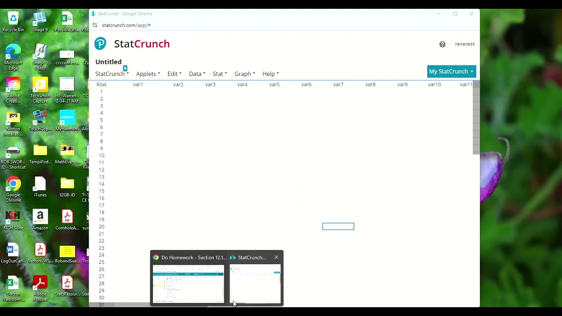The image size is (562, 316).
Task: Select the Norton Installation icon
Action: coord(13,124)
